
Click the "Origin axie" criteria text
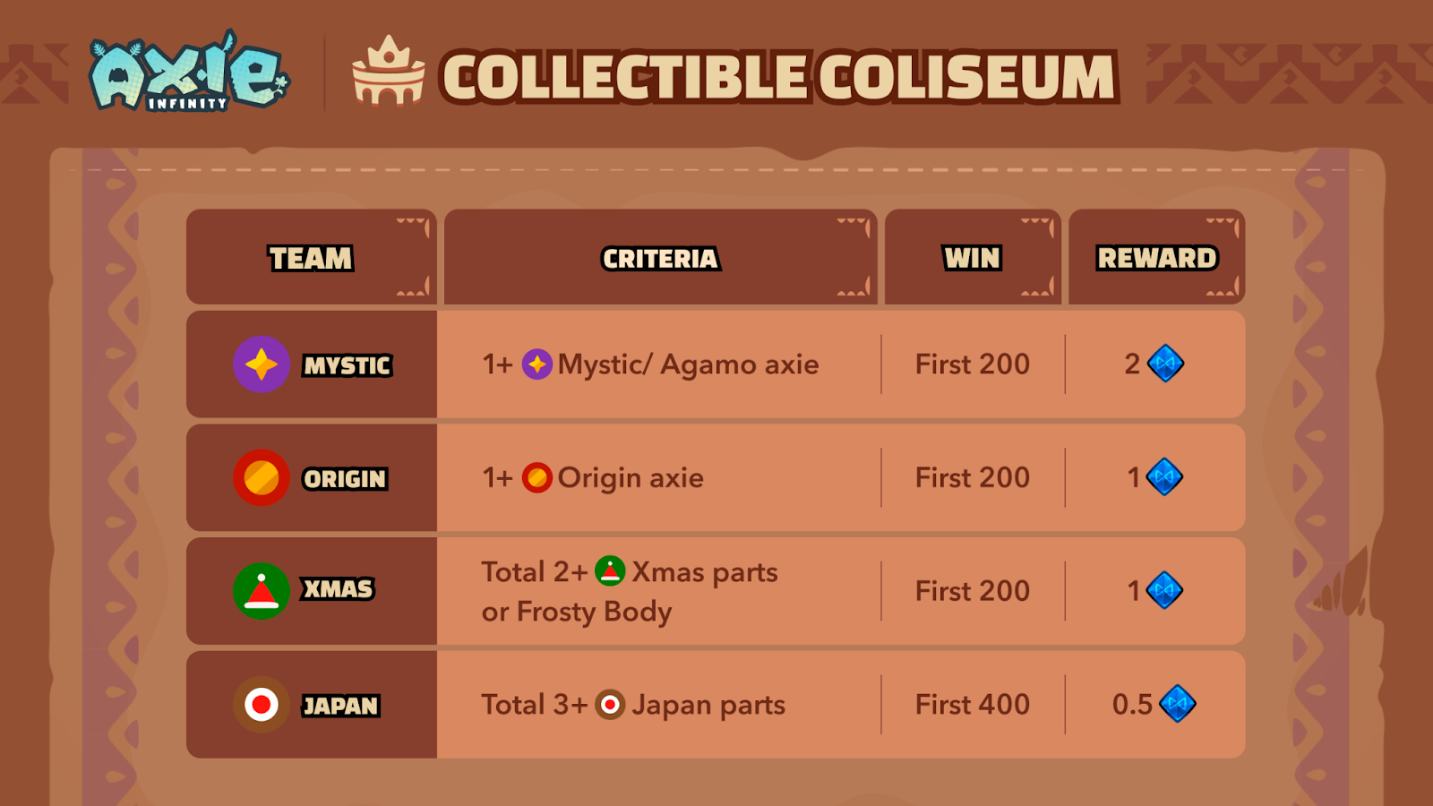pos(631,478)
